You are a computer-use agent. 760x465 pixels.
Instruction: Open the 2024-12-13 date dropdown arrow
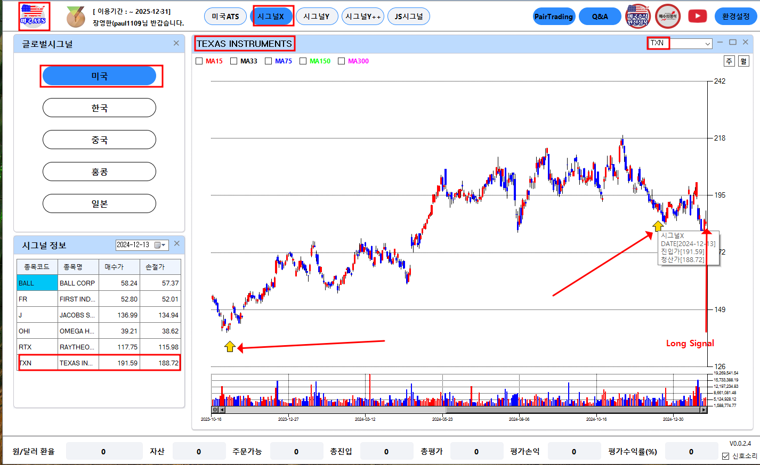coord(164,245)
